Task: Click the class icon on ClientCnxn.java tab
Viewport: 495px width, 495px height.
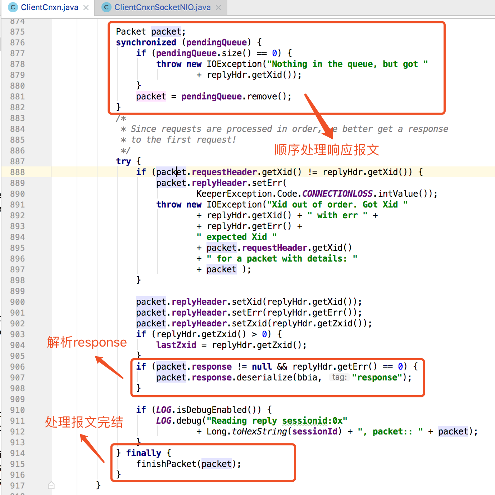Action: [13, 7]
